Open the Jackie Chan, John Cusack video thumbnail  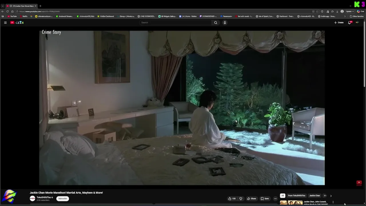[291, 203]
